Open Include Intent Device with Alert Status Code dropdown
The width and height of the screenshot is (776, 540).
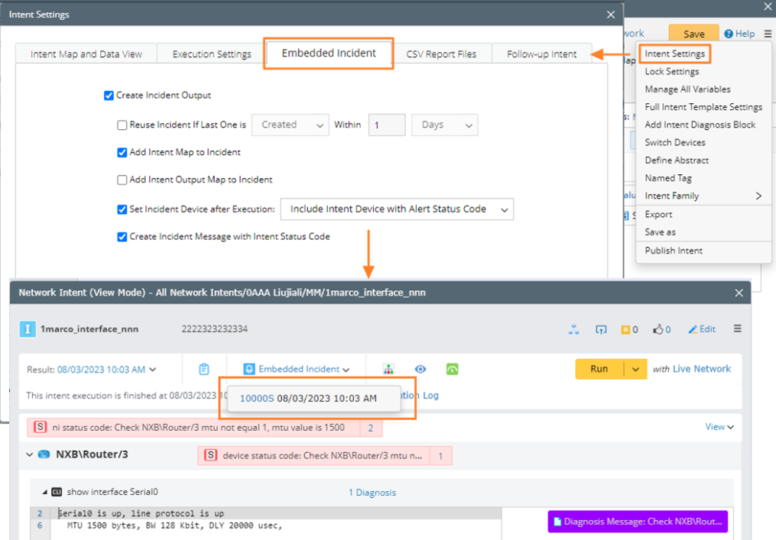[x=397, y=209]
